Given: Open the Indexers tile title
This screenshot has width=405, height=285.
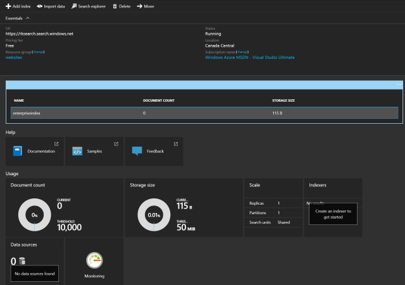Looking at the screenshot, I should coord(318,185).
